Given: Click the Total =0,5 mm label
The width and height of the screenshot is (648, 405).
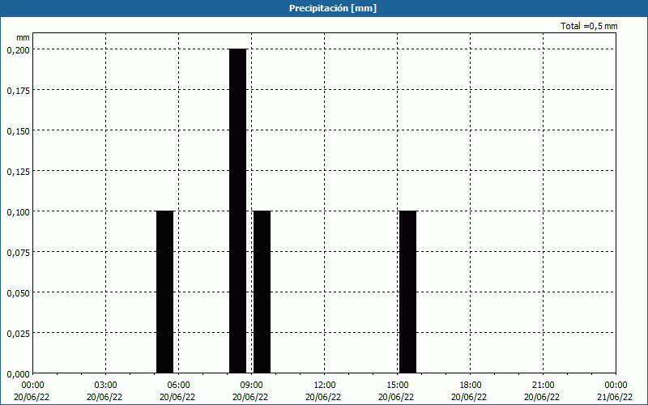Looking at the screenshot, I should (589, 26).
